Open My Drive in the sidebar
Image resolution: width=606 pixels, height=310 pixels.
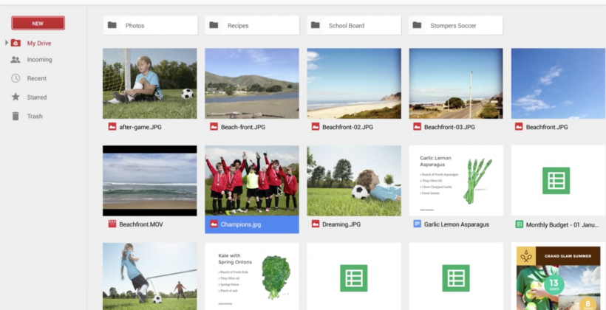(38, 43)
